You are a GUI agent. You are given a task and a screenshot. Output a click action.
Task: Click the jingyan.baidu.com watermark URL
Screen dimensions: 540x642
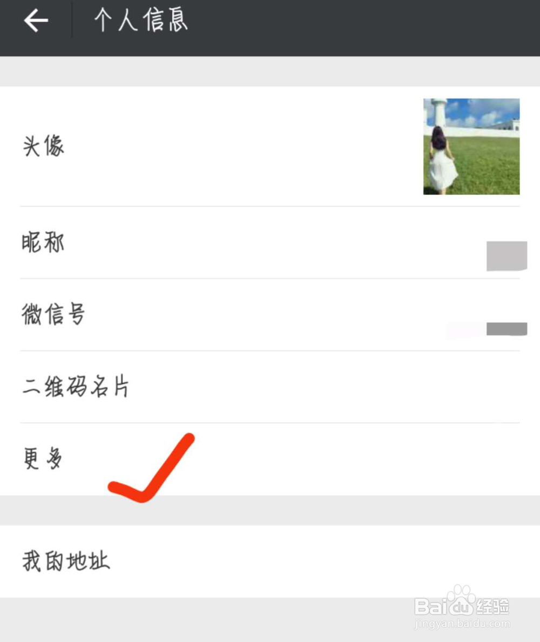pyautogui.click(x=462, y=624)
